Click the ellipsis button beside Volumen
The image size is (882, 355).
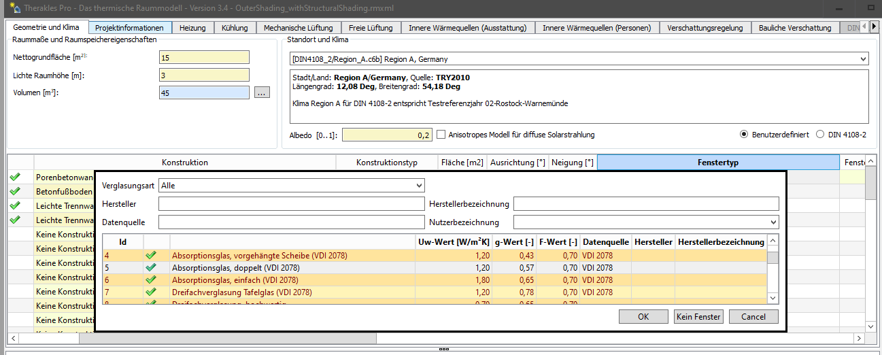pos(262,92)
